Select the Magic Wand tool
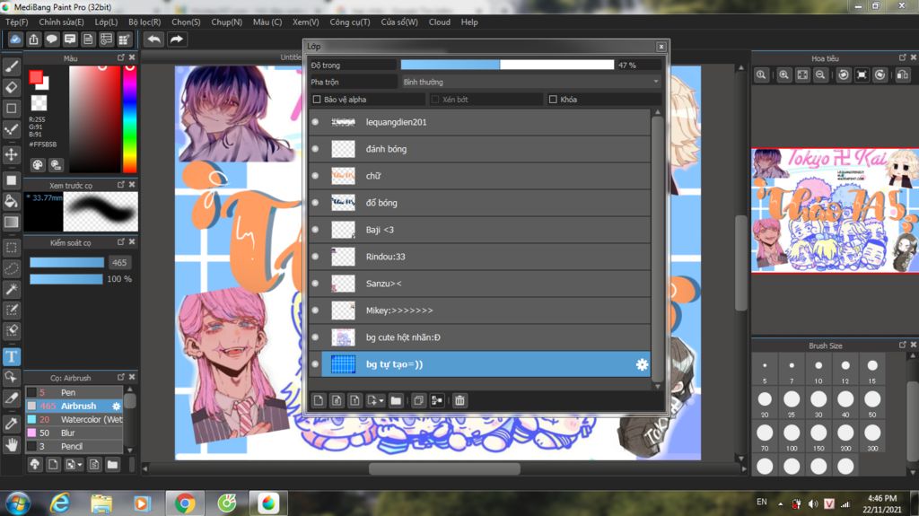This screenshot has width=919, height=516. (11, 289)
